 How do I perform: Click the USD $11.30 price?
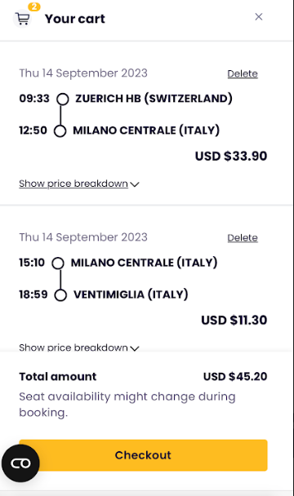coord(234,320)
